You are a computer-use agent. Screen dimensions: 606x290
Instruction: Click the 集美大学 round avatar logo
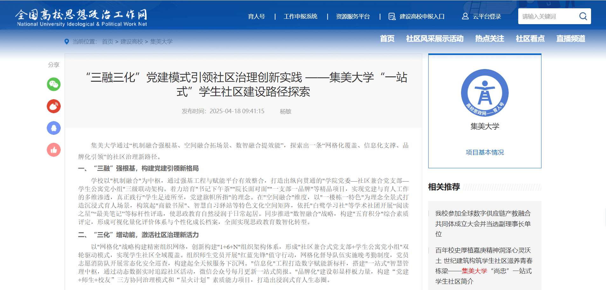(485, 93)
